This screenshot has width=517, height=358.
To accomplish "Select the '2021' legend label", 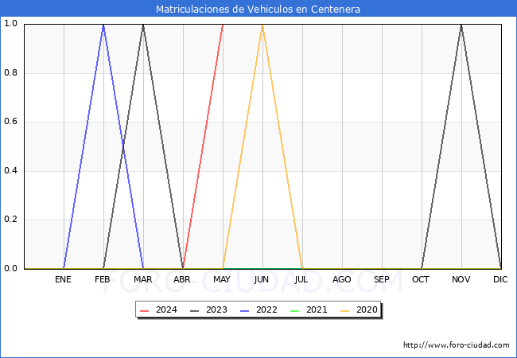I will [x=317, y=310].
